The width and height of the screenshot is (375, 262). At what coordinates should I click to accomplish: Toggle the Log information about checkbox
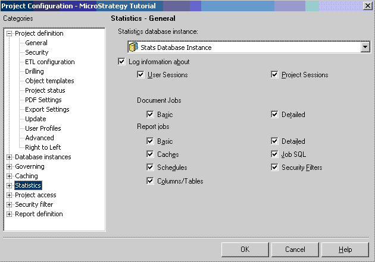click(x=121, y=62)
